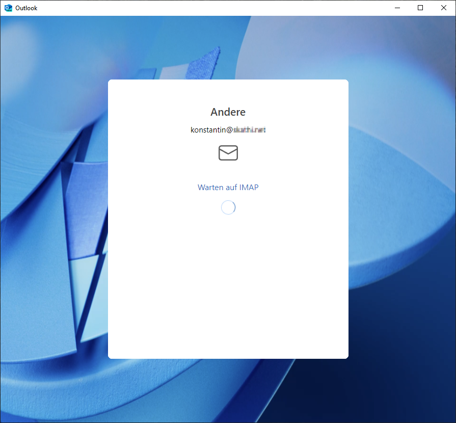Click the envelope mail icon
Screen dimensions: 456x423
[x=228, y=153]
